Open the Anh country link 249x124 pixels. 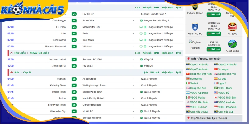tap(16, 72)
